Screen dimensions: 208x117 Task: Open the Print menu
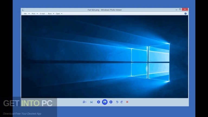[x=33, y=14]
